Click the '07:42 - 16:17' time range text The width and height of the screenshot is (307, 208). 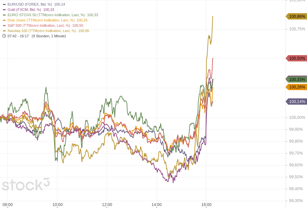point(18,36)
